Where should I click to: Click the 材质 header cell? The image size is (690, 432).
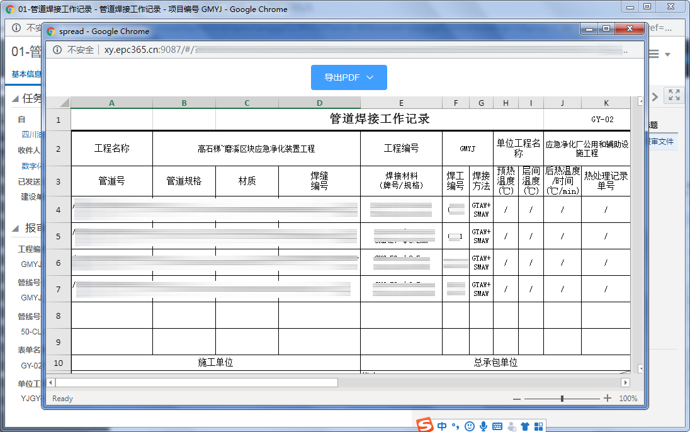[247, 181]
